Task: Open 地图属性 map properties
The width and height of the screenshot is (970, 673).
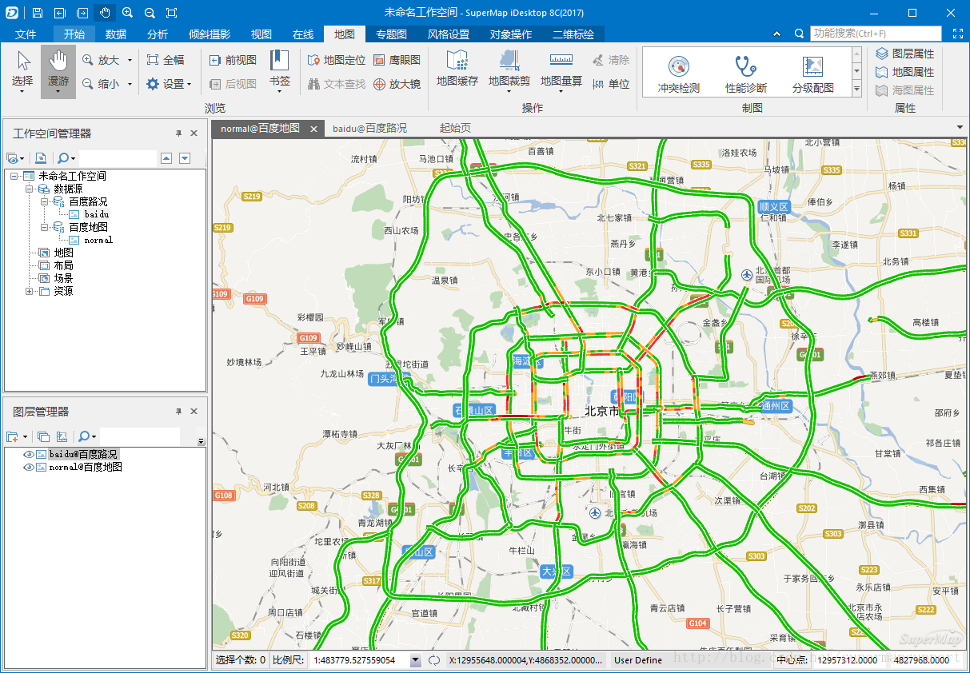Action: (x=904, y=72)
